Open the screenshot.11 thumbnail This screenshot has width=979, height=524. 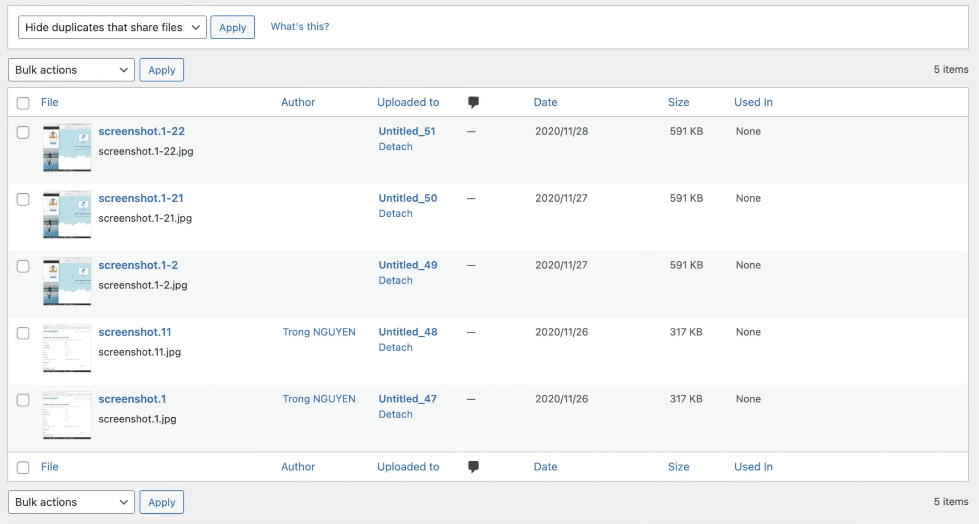[x=67, y=348]
